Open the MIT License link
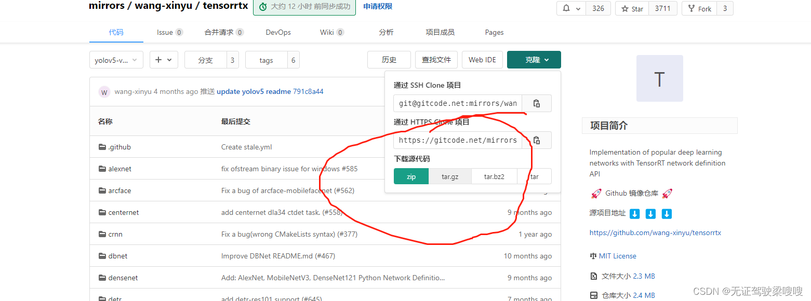This screenshot has width=811, height=301. tap(617, 256)
